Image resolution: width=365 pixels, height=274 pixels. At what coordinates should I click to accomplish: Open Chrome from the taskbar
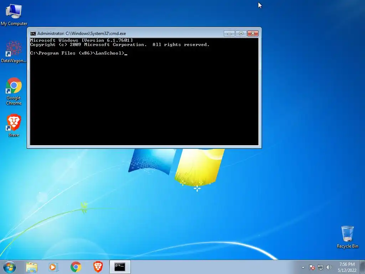pos(76,267)
